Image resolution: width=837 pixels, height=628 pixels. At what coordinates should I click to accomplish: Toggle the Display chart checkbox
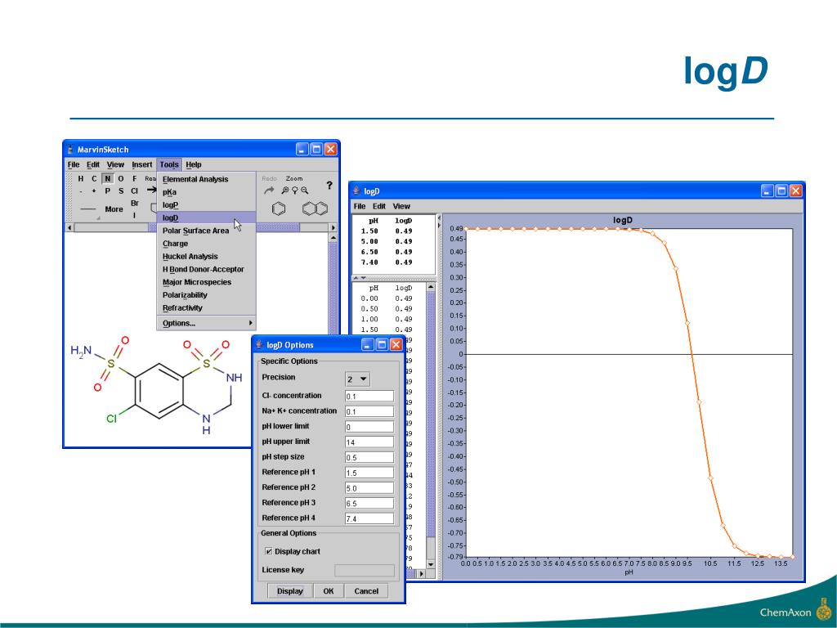click(x=268, y=551)
